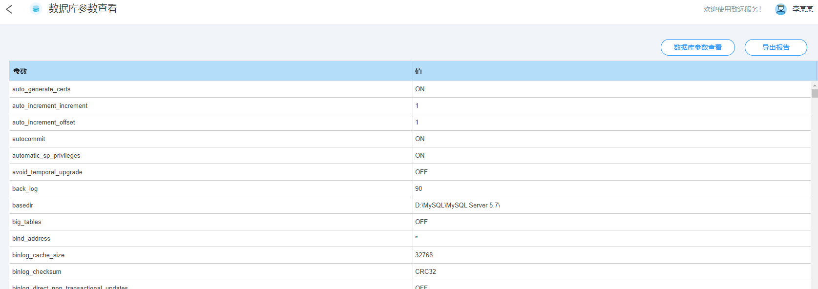This screenshot has height=289, width=818.
Task: Click the * value of bind_address
Action: [417, 238]
